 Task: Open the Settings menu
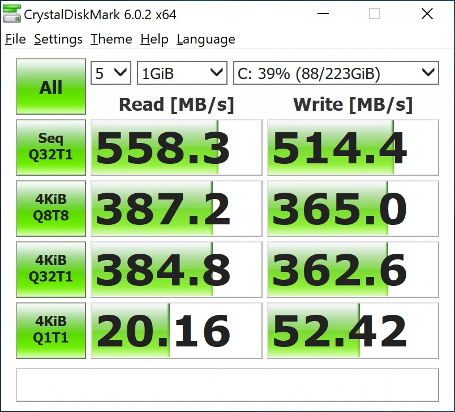(x=58, y=39)
